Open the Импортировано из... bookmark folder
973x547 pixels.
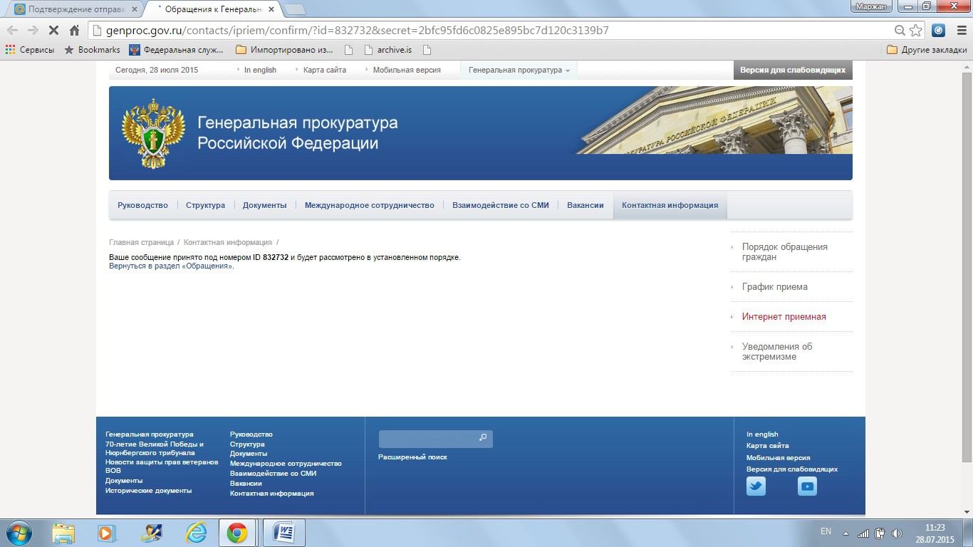coord(284,50)
